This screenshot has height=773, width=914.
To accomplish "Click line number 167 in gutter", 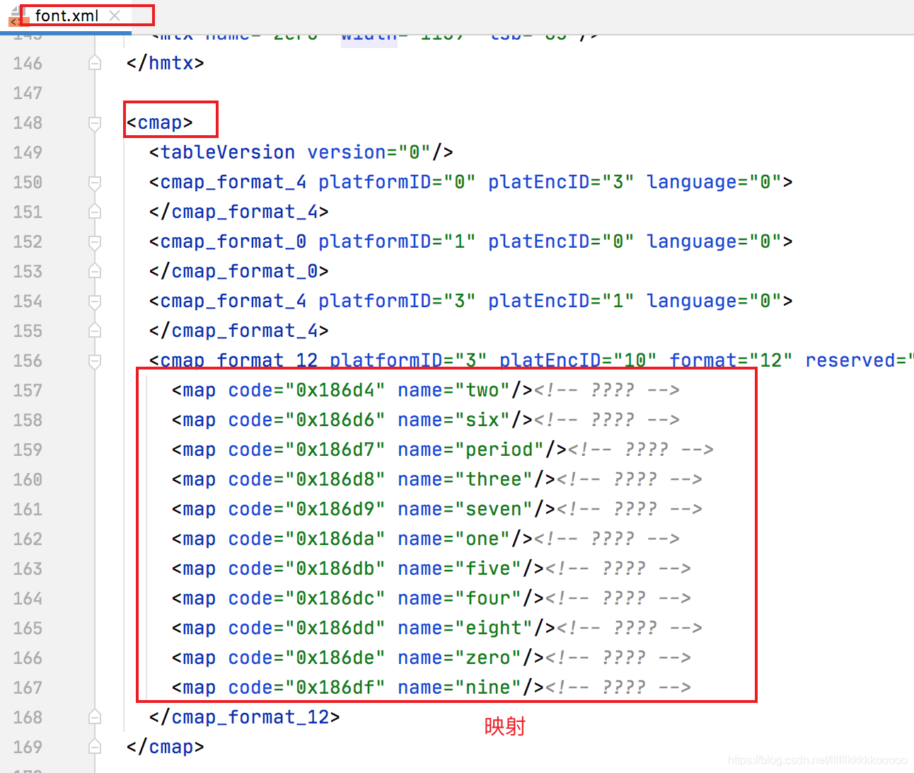I will pyautogui.click(x=28, y=687).
